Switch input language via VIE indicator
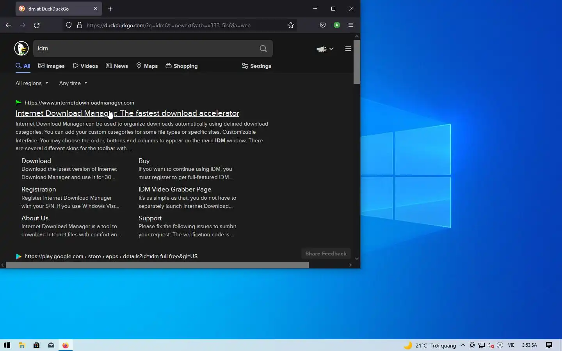Image resolution: width=562 pixels, height=351 pixels. (x=511, y=345)
